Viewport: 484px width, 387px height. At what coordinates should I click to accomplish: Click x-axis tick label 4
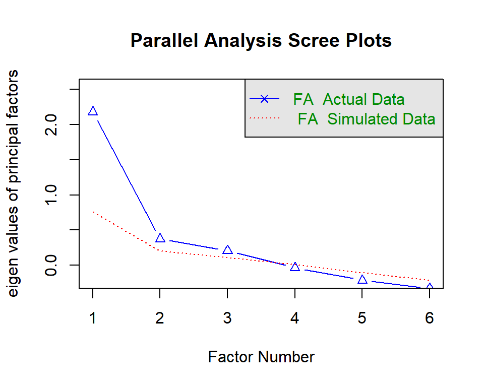(x=295, y=318)
